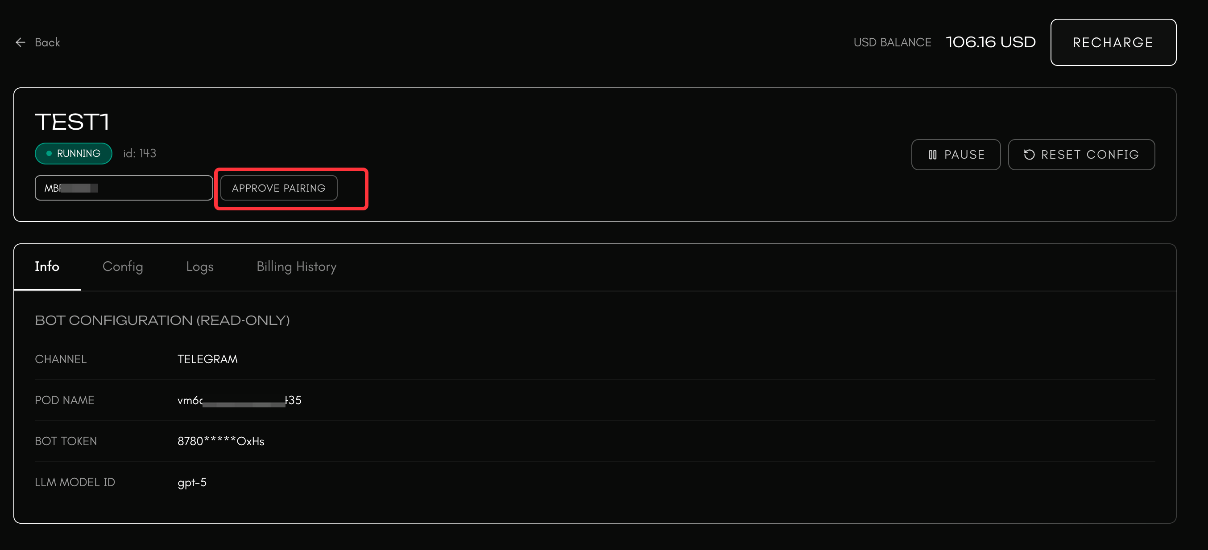Click the TEST1 bot title
The image size is (1208, 550).
72,122
